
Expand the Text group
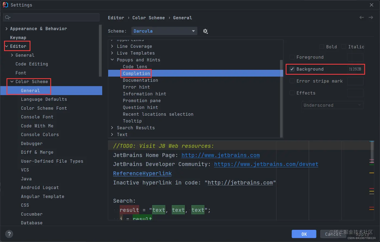(x=112, y=134)
